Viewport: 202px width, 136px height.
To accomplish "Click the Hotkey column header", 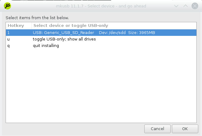I will tap(16, 25).
